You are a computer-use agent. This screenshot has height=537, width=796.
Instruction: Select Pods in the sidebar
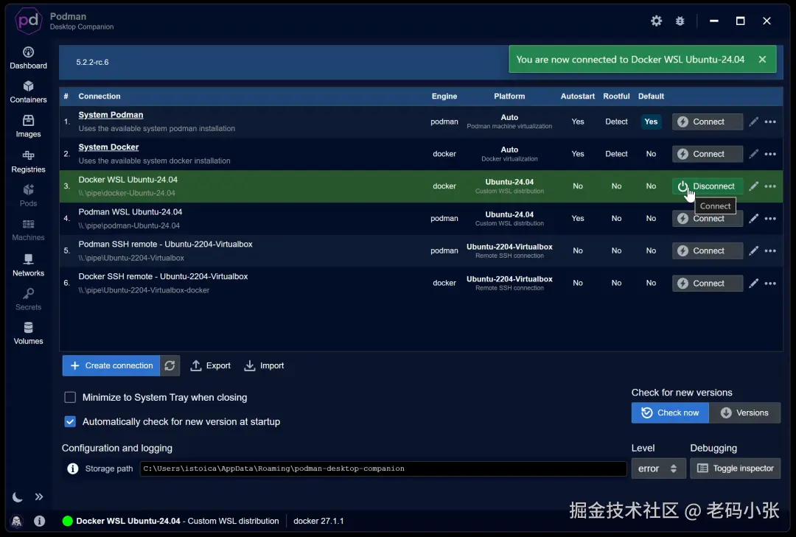(29, 195)
